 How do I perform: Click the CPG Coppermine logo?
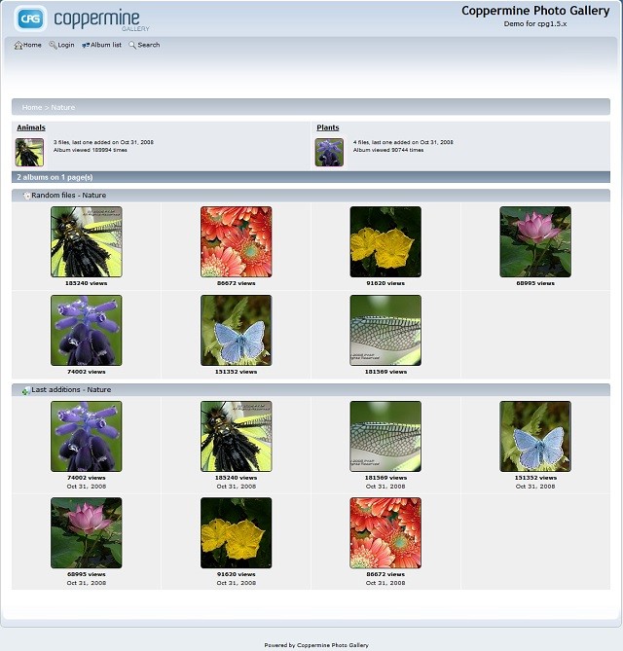(x=82, y=18)
